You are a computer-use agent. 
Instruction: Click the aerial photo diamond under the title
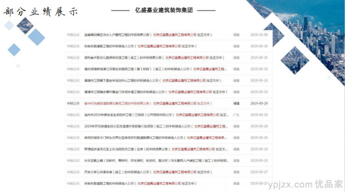pyautogui.click(x=25, y=26)
